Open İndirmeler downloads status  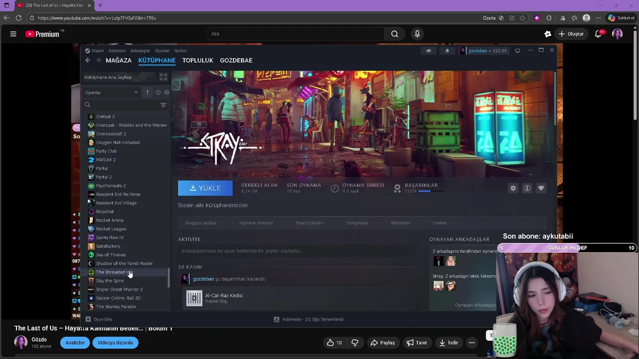tap(309, 319)
